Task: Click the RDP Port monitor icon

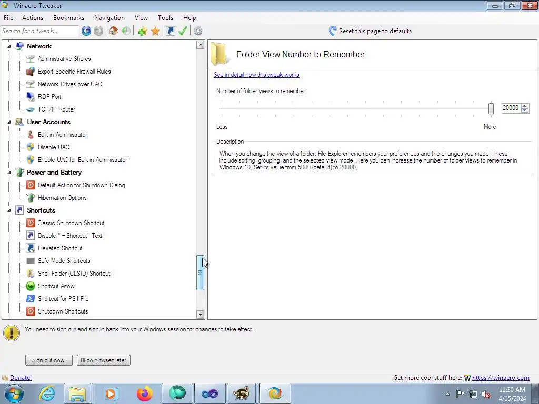Action: (31, 97)
